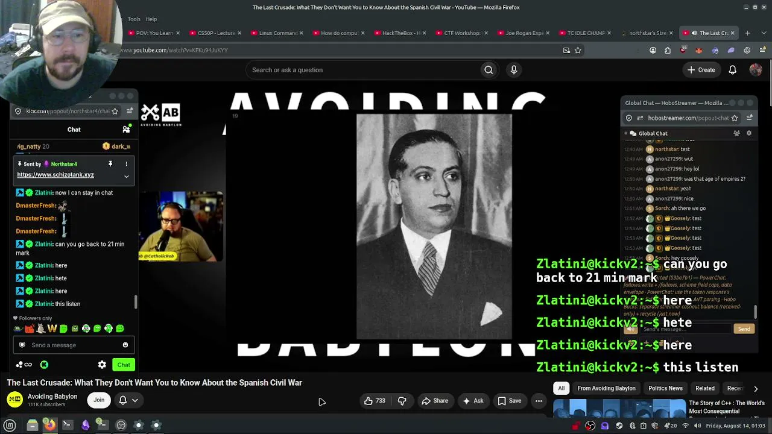
Task: Open the file manager in taskbar
Action: click(x=33, y=425)
